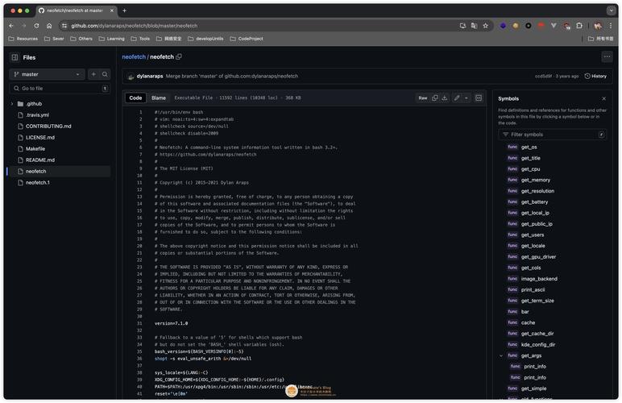Collapse the Files side panel
The width and height of the screenshot is (622, 403).
15,57
